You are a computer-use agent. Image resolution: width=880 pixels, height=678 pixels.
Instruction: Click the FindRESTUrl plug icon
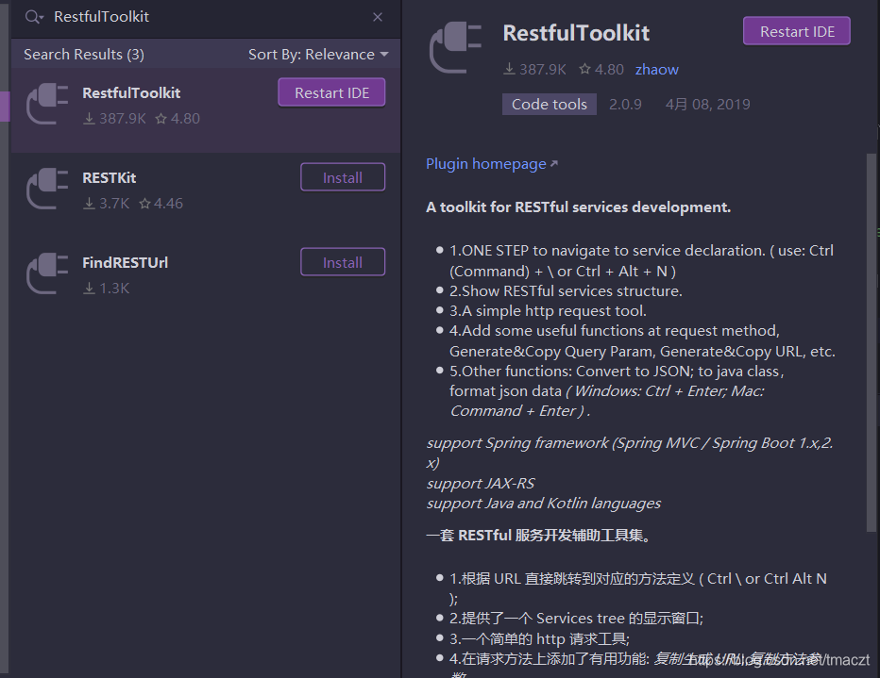pyautogui.click(x=47, y=273)
